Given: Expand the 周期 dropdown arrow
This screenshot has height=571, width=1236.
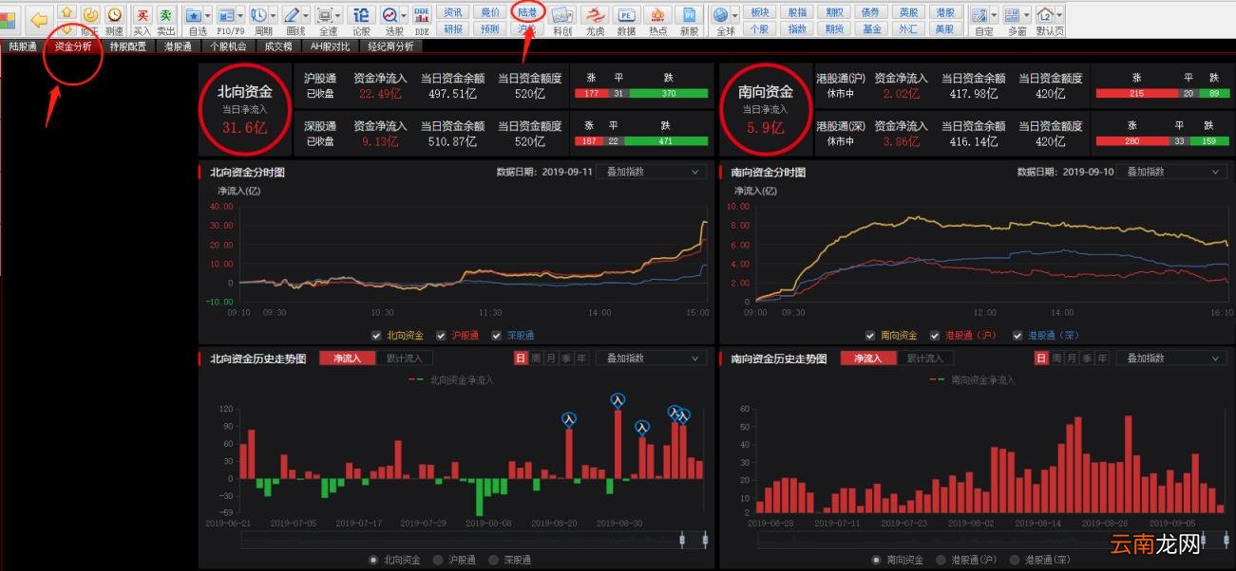Looking at the screenshot, I should tap(274, 15).
